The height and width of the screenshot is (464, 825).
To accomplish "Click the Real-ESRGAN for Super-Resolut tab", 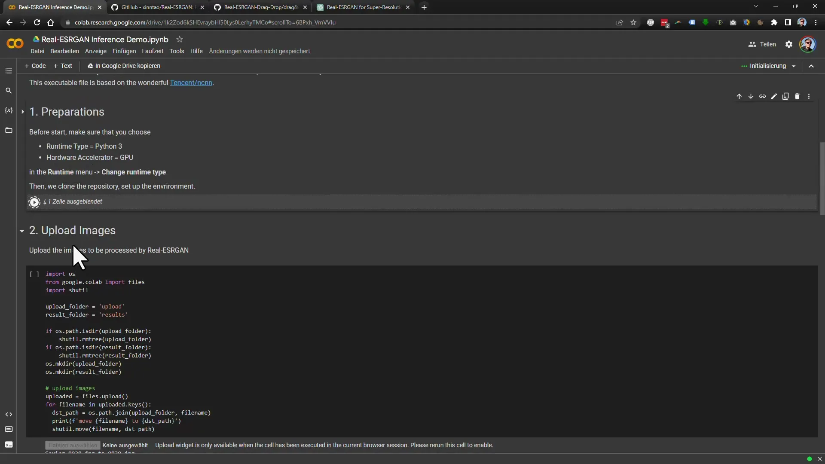I will coord(362,7).
